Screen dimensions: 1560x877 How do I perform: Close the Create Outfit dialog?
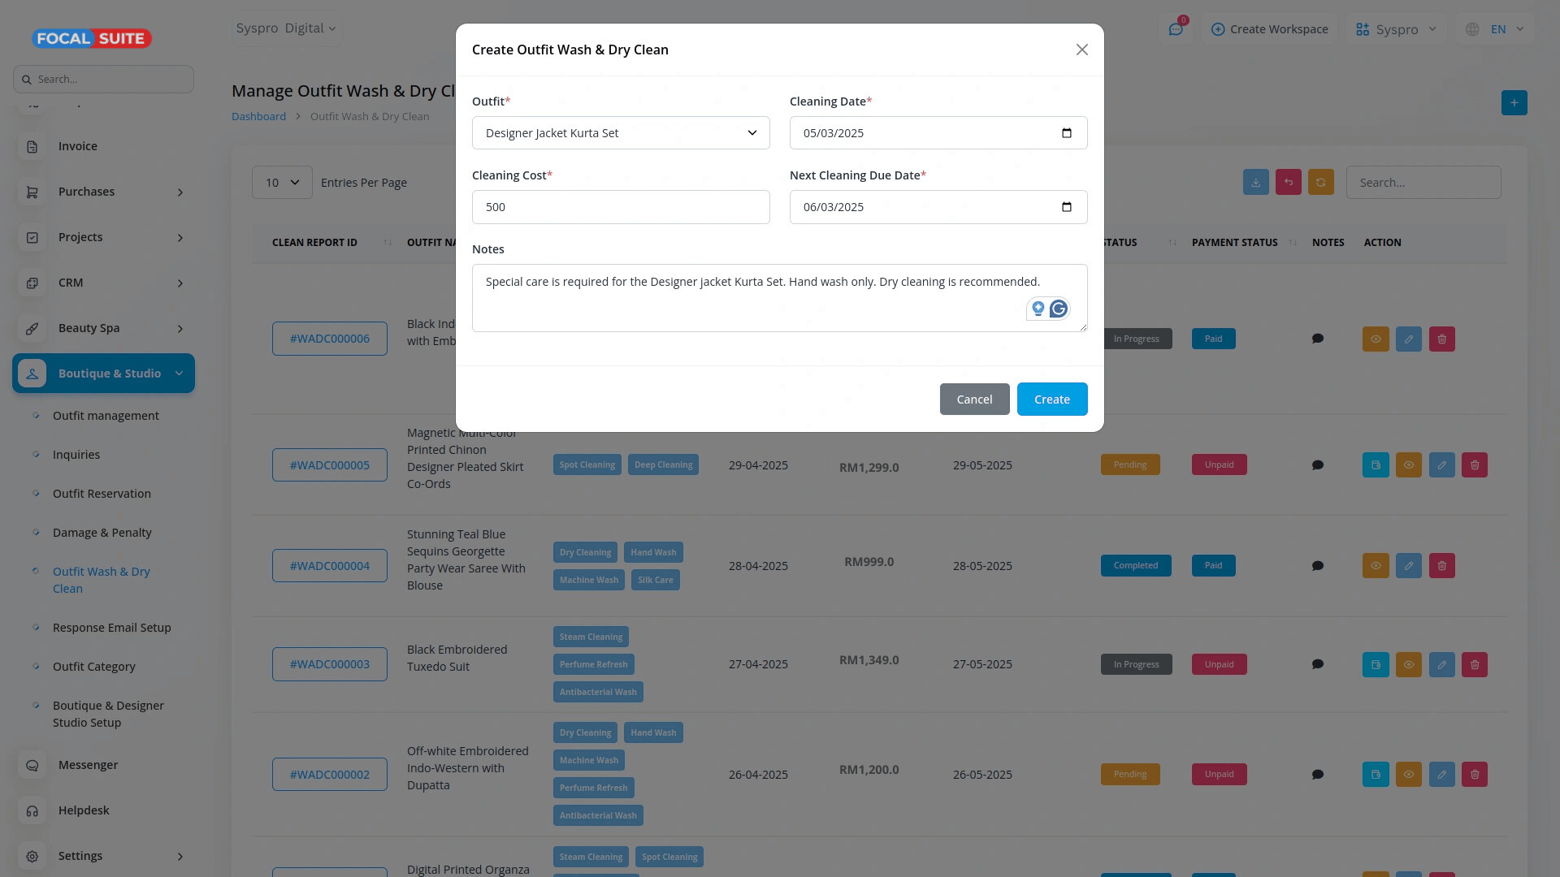point(1081,50)
